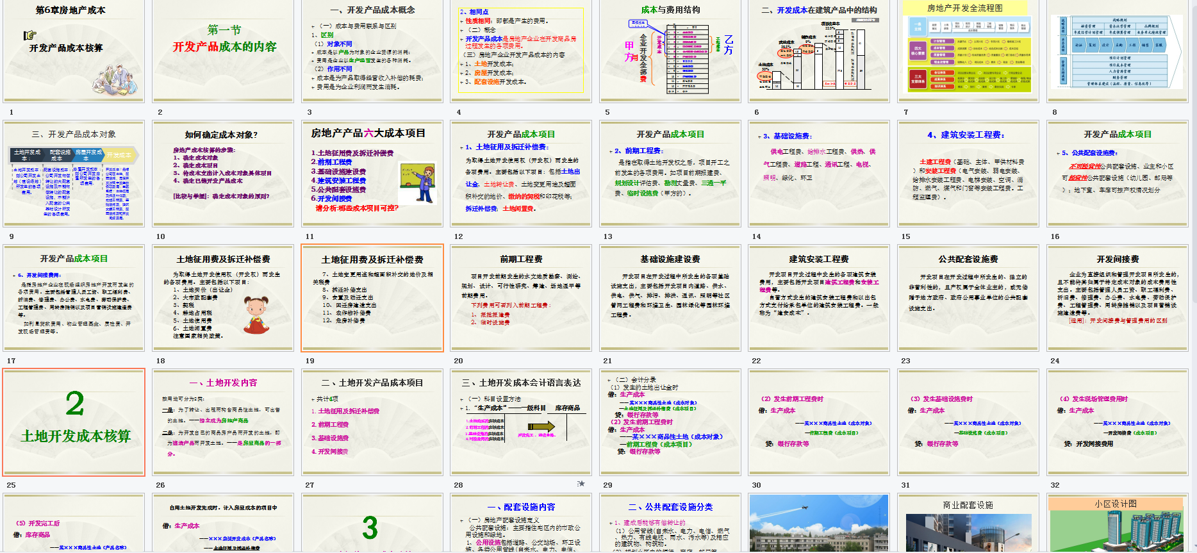Image resolution: width=1197 pixels, height=553 pixels.
Task: Select slide 9 '三、开发产品成本对象'
Action: point(74,174)
